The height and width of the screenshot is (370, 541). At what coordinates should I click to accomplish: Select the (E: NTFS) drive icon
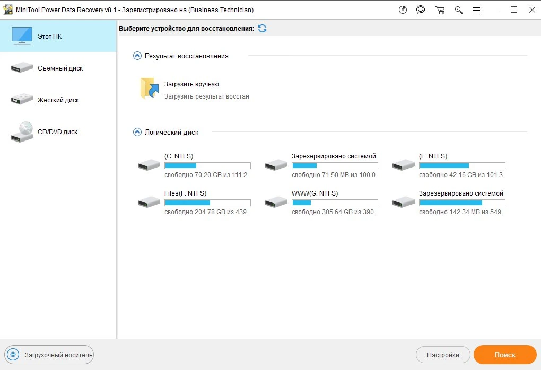403,164
